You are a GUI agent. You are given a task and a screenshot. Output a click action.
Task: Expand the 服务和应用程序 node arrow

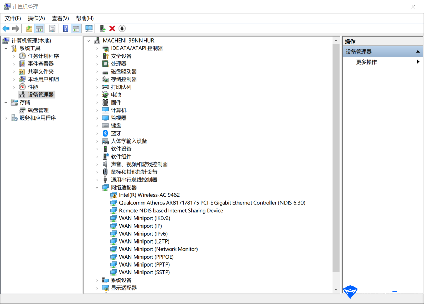(6, 118)
